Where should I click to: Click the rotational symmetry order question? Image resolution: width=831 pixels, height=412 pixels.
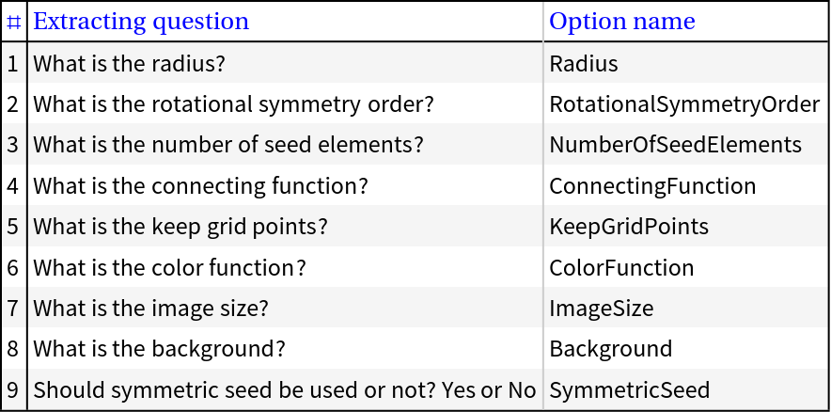coord(233,104)
